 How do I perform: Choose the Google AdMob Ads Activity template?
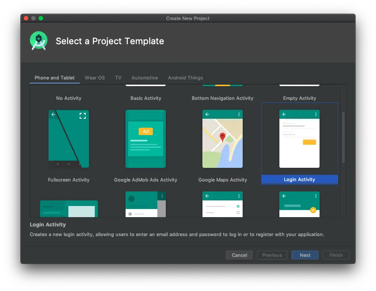pyautogui.click(x=146, y=139)
